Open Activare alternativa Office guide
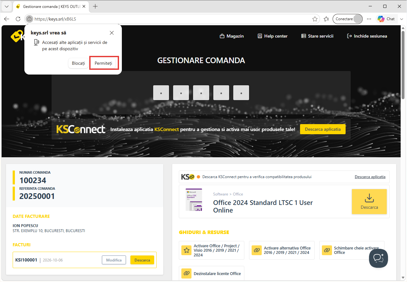Screen dimensions: 407x282 click(x=282, y=250)
